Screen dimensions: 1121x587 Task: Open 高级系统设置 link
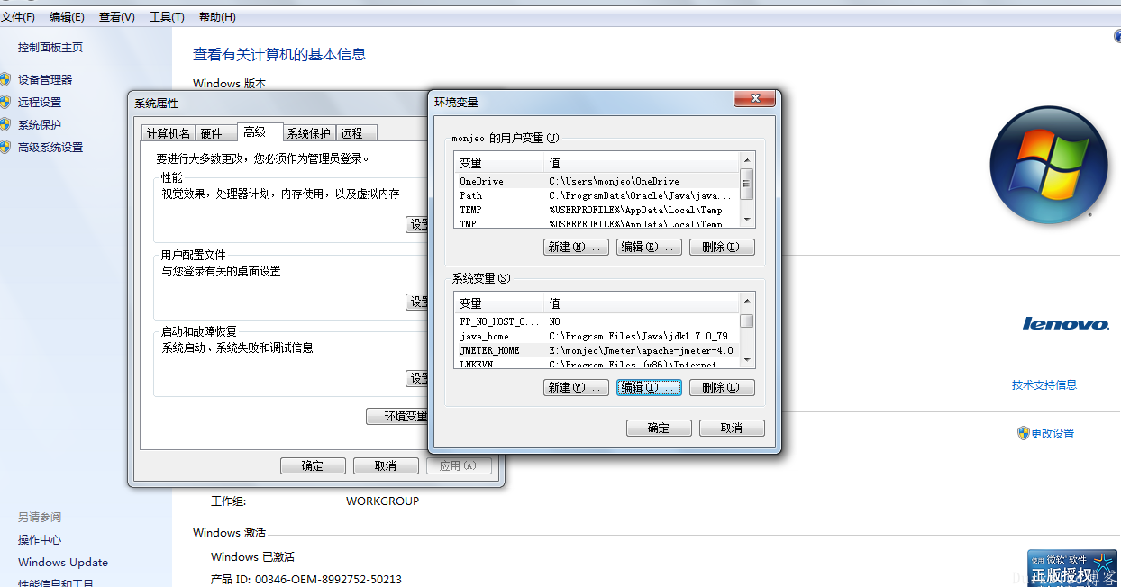pos(50,147)
